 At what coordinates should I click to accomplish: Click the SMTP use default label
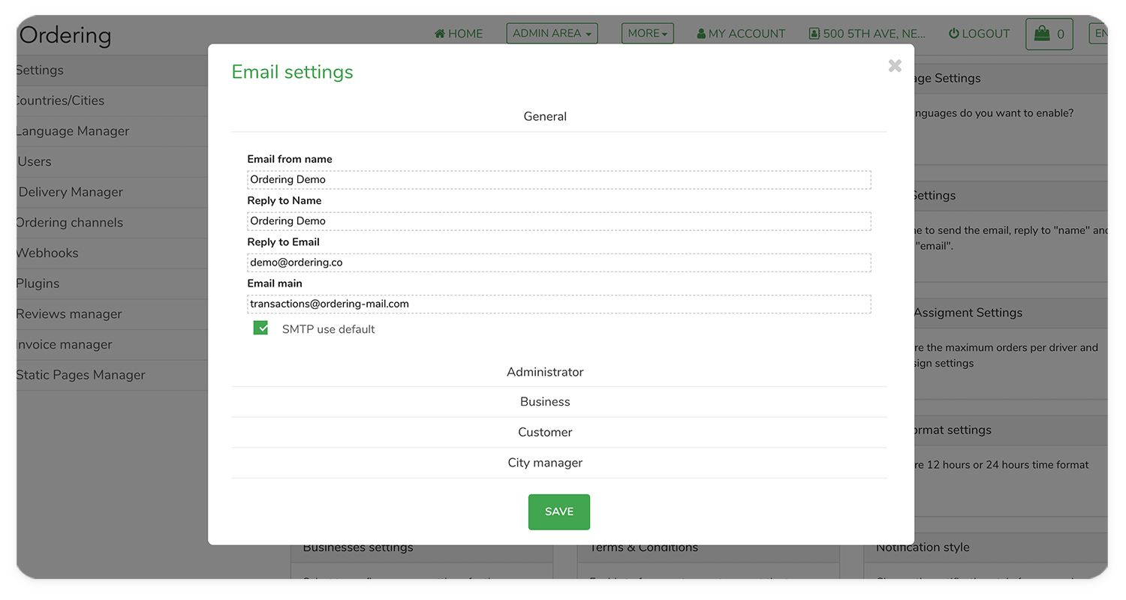click(328, 329)
